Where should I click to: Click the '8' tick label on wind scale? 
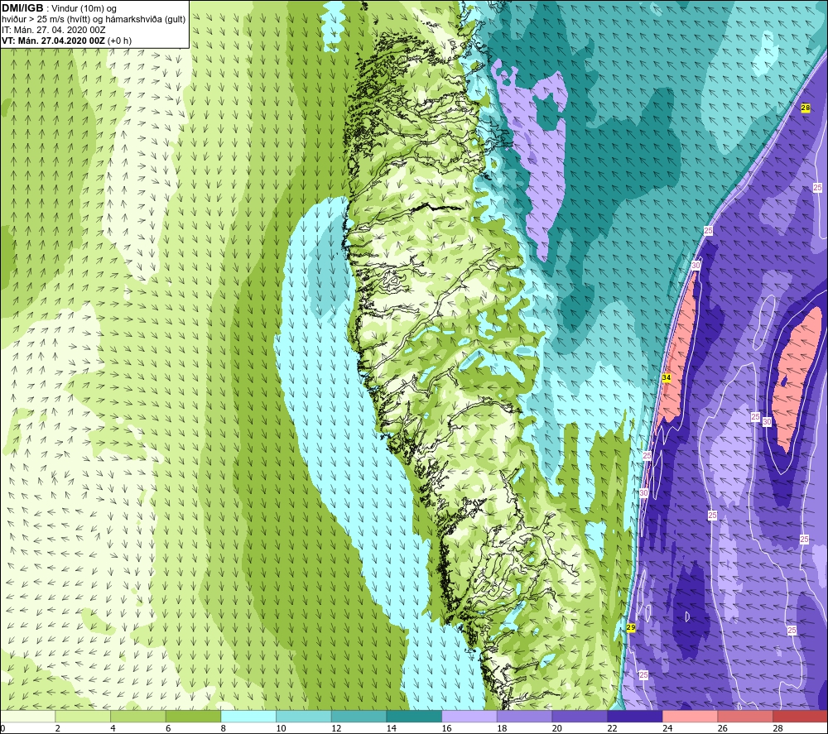click(x=224, y=728)
